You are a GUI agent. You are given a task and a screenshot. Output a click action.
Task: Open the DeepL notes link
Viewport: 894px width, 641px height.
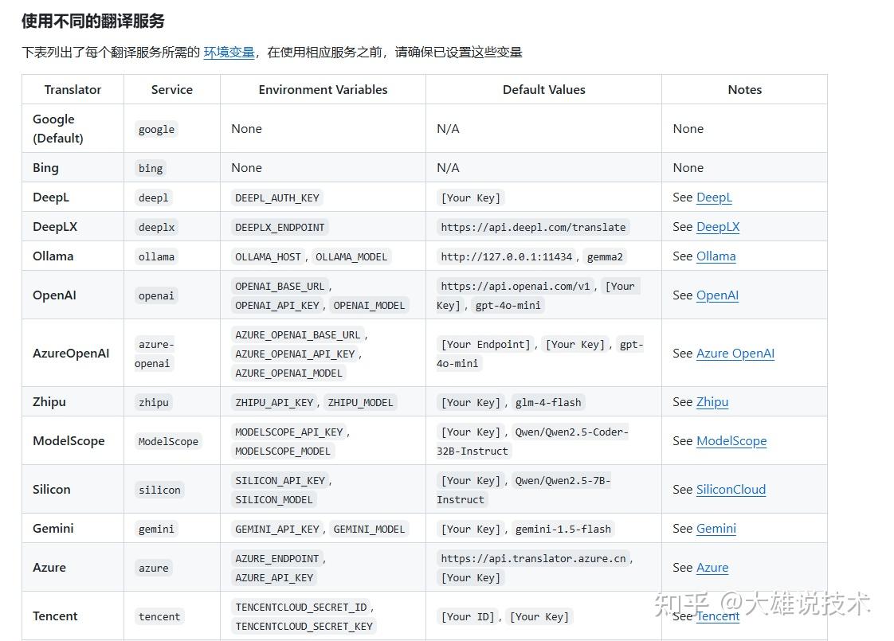coord(714,197)
